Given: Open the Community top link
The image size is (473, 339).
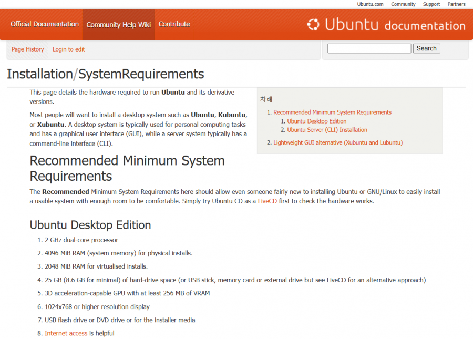Looking at the screenshot, I should tap(403, 4).
